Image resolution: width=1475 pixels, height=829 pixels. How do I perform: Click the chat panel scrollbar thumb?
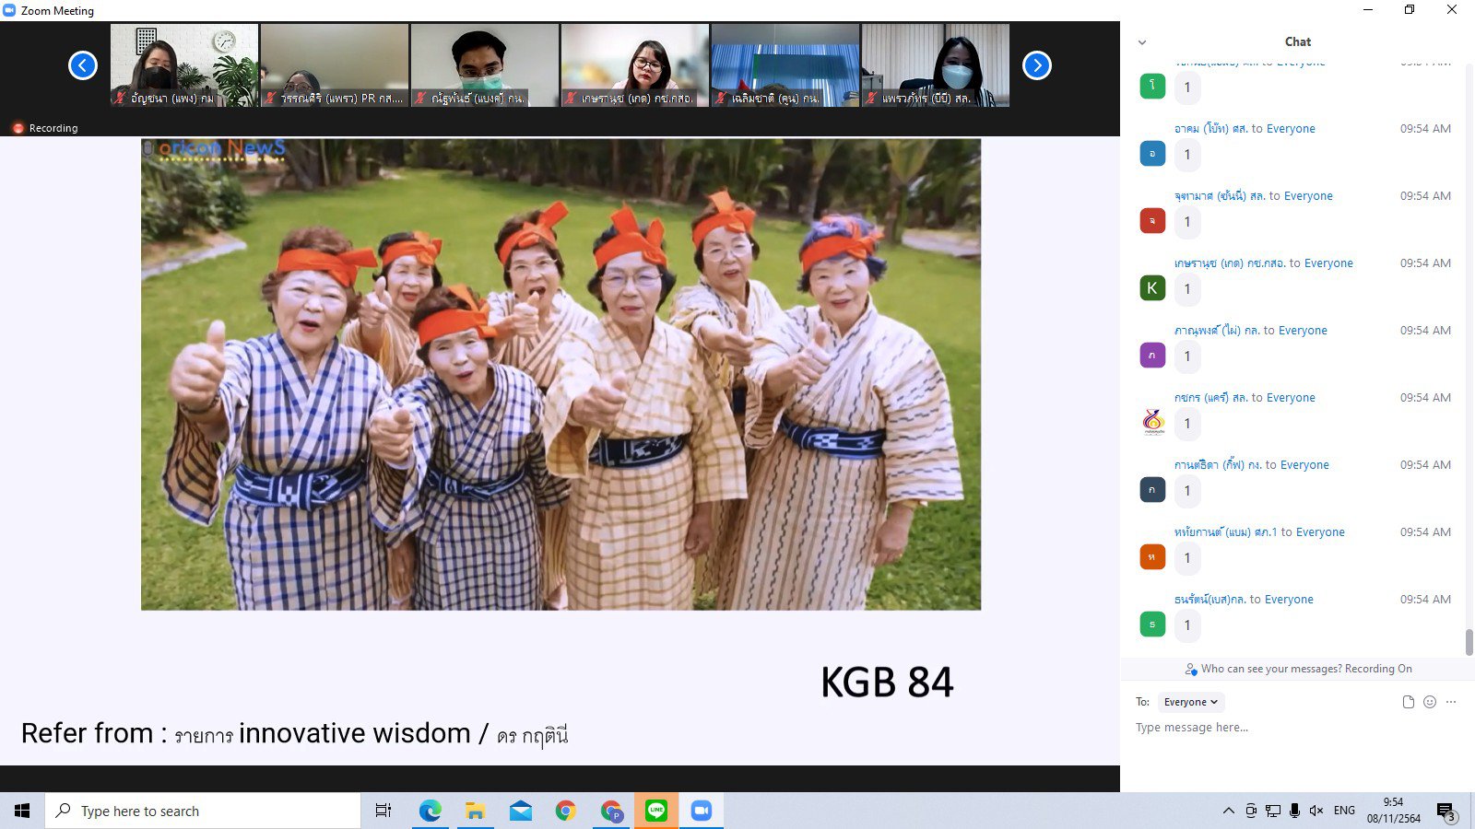point(1469,641)
